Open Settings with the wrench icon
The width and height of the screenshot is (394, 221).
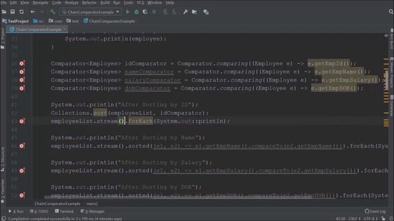pos(185,12)
